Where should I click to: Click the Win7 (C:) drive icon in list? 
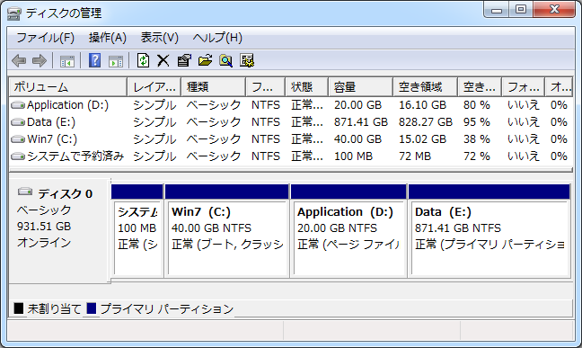pos(18,139)
